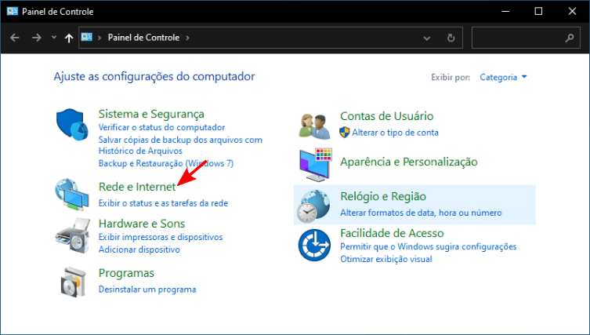
Task: Open Sistema e Segurança category
Action: 151,114
